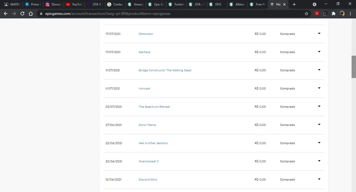Switch to the Prime Video tab

[x=33, y=4]
